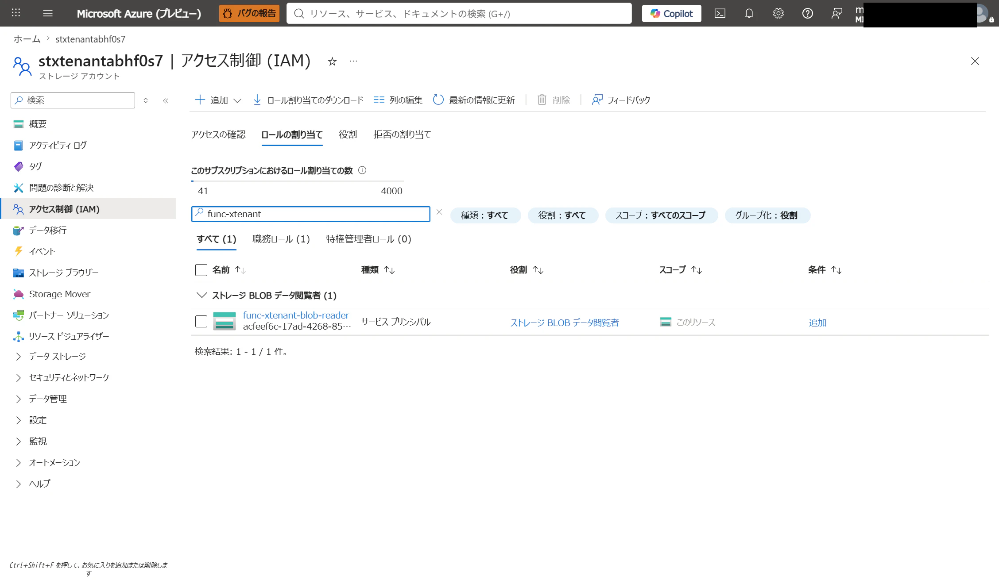This screenshot has height=580, width=999.
Task: Open the portal hamburger menu
Action: point(48,13)
